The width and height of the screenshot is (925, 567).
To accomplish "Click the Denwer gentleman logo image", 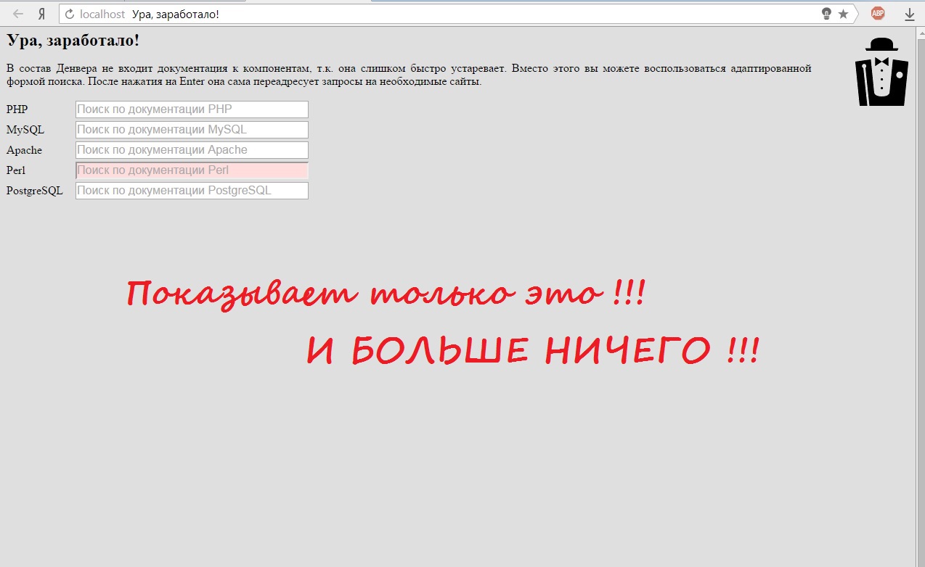I will [x=882, y=72].
